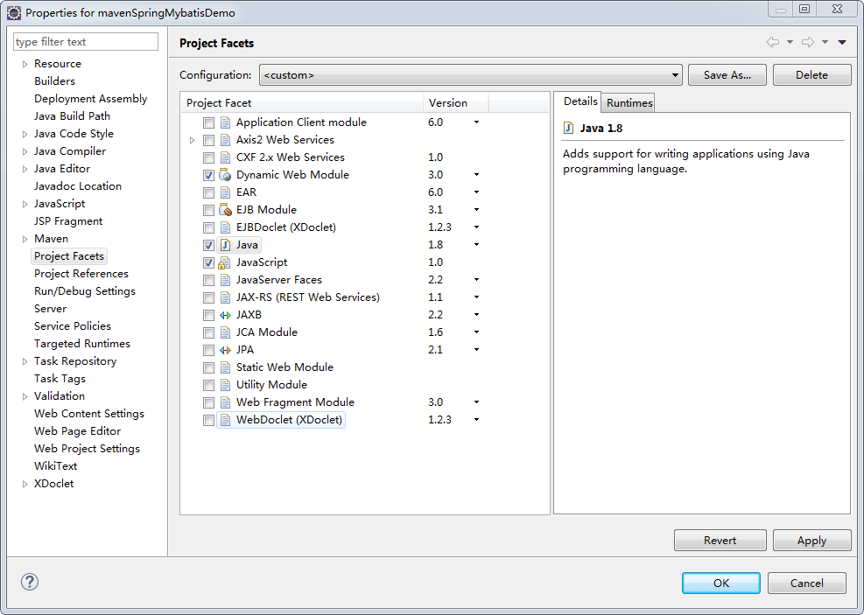Viewport: 864px width, 615px height.
Task: Open the Configuration combo box
Action: pyautogui.click(x=471, y=75)
